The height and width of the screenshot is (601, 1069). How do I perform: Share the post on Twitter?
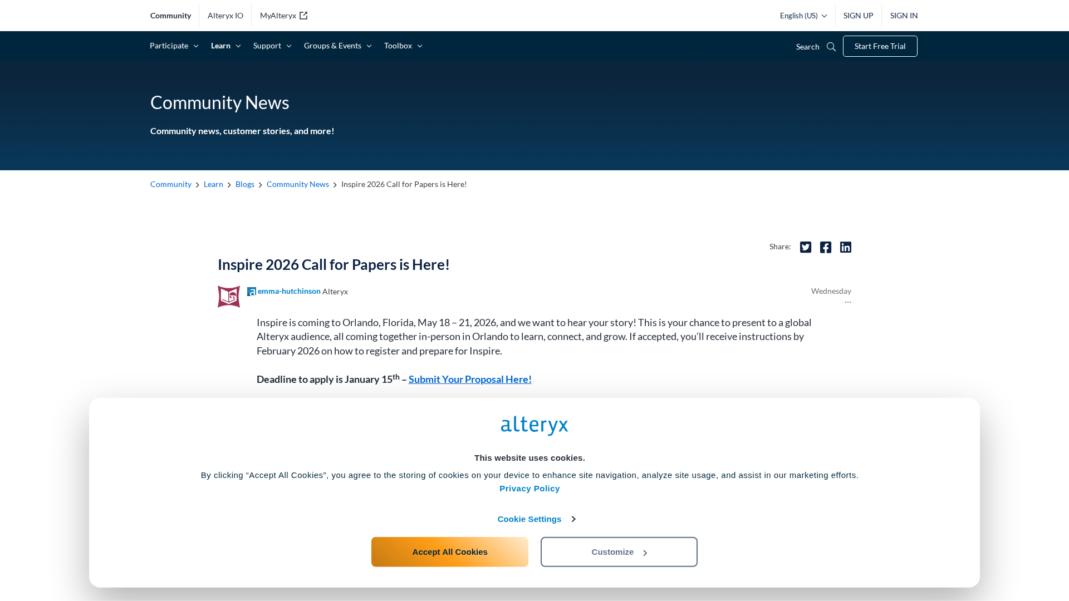pyautogui.click(x=805, y=247)
